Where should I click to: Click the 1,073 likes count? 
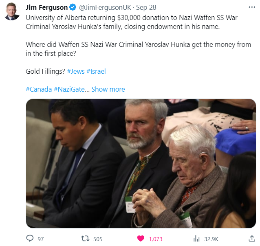click(156, 239)
